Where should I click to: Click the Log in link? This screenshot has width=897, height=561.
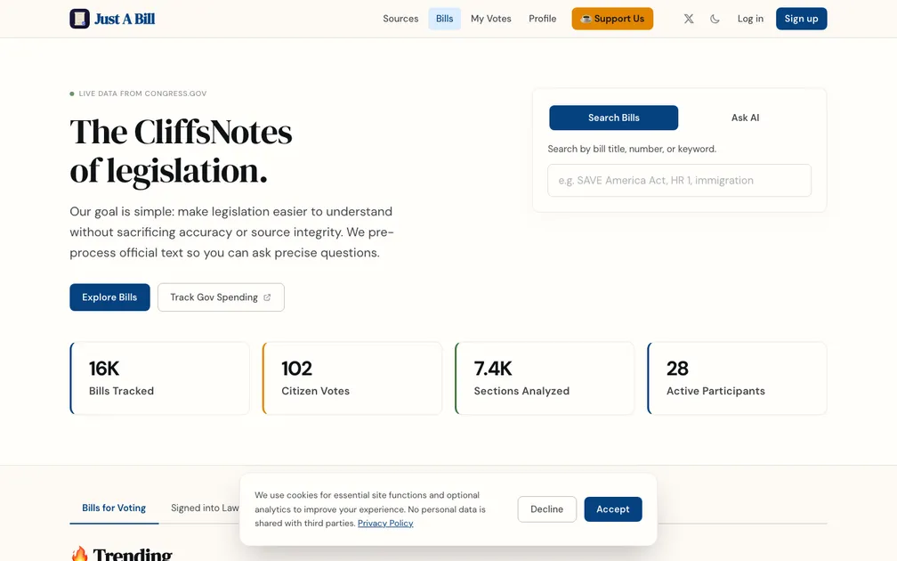(750, 19)
